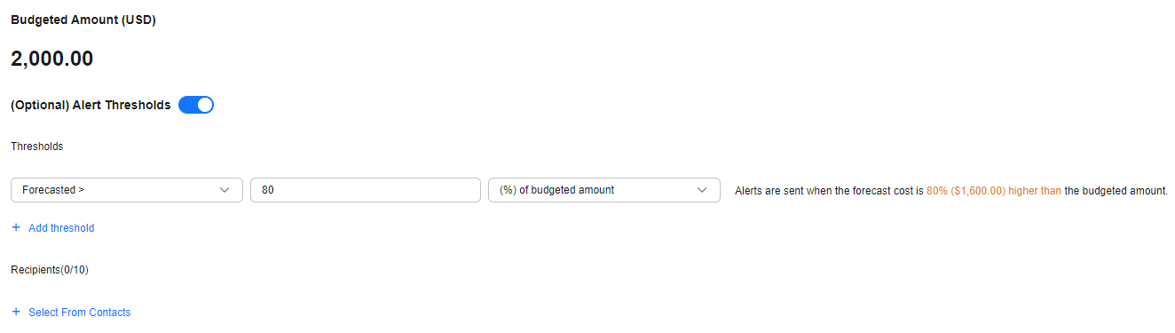Click the 'Forecasted >' text inside the first dropdown
The image size is (1175, 333).
click(53, 190)
